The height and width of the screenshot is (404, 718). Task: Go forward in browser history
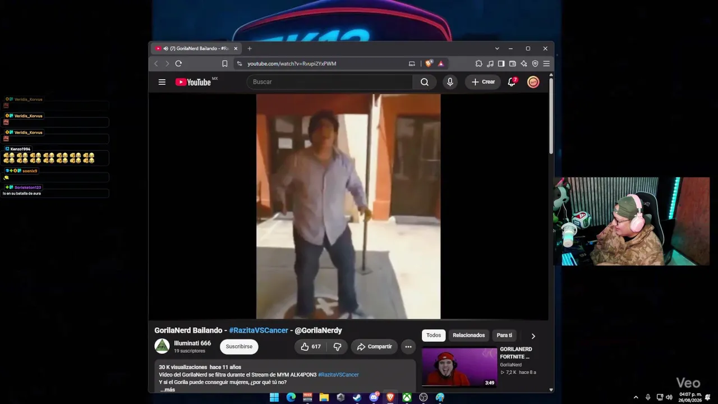167,63
